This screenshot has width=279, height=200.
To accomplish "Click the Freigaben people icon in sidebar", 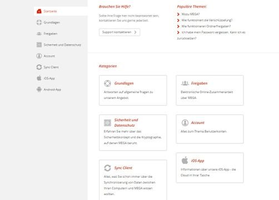I will pyautogui.click(x=39, y=33).
